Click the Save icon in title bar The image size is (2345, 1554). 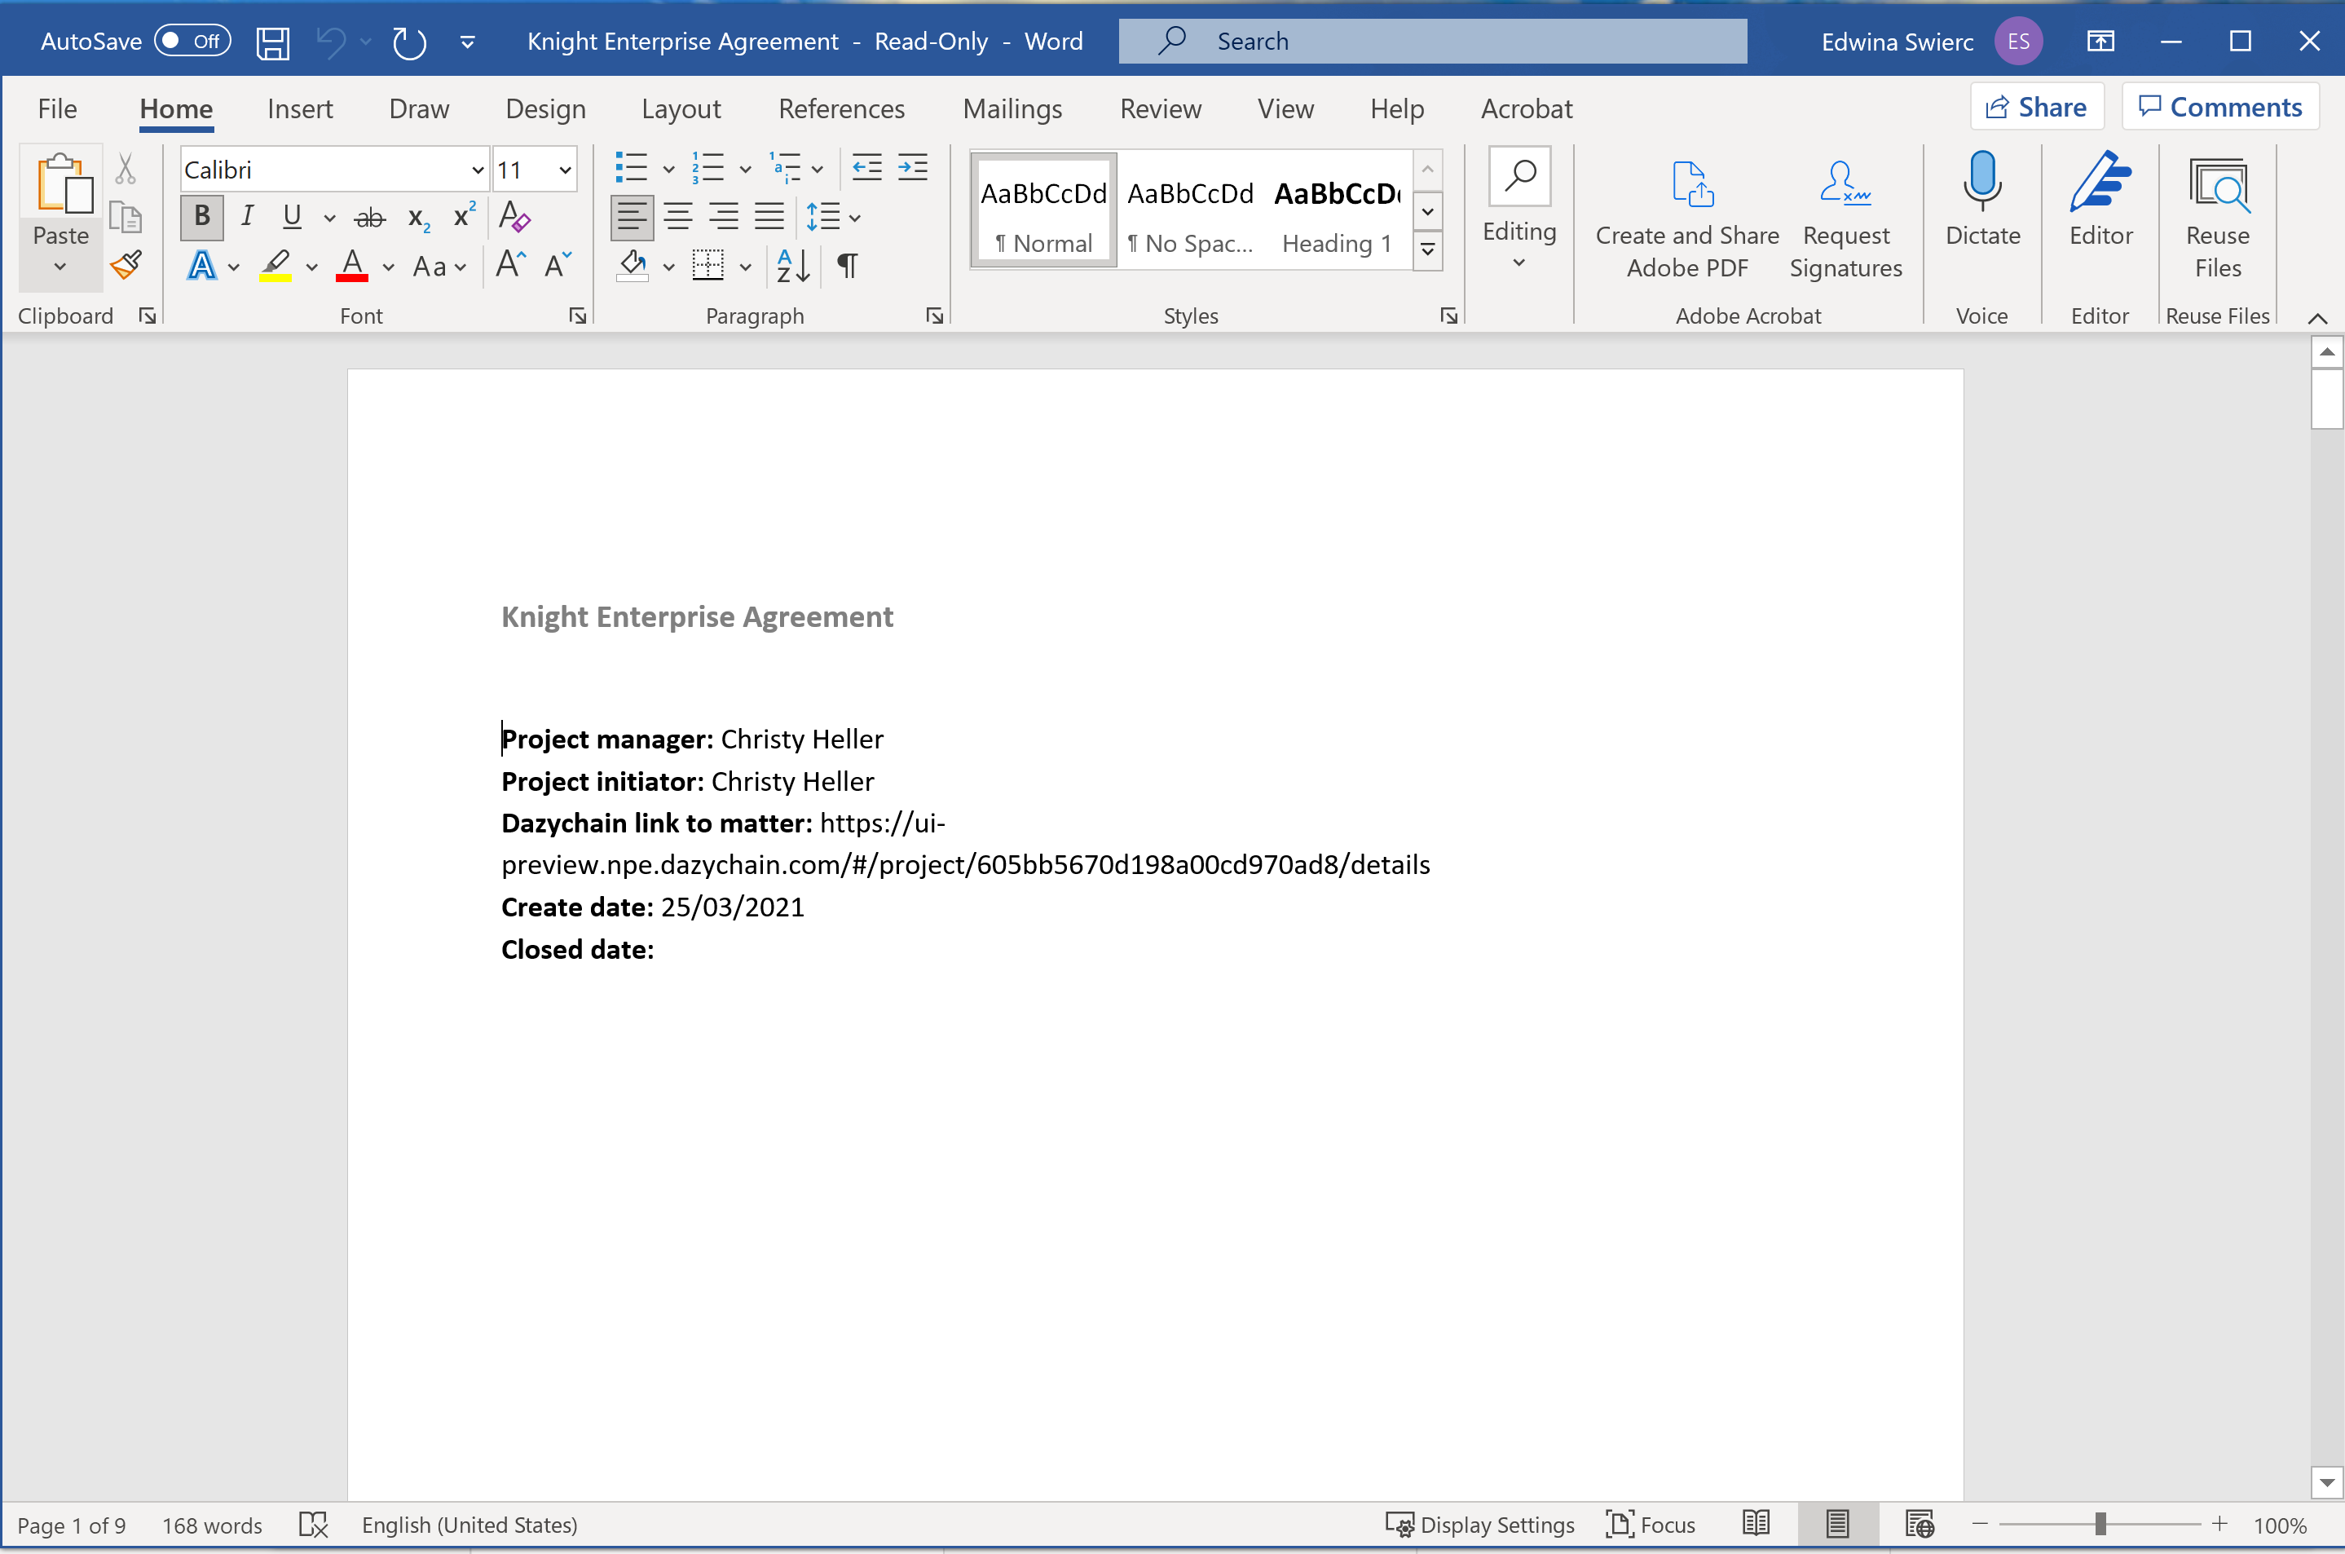point(272,42)
